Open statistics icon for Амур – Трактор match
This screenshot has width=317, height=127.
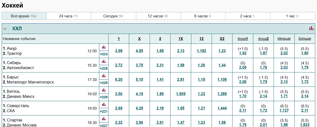coord(104,47)
